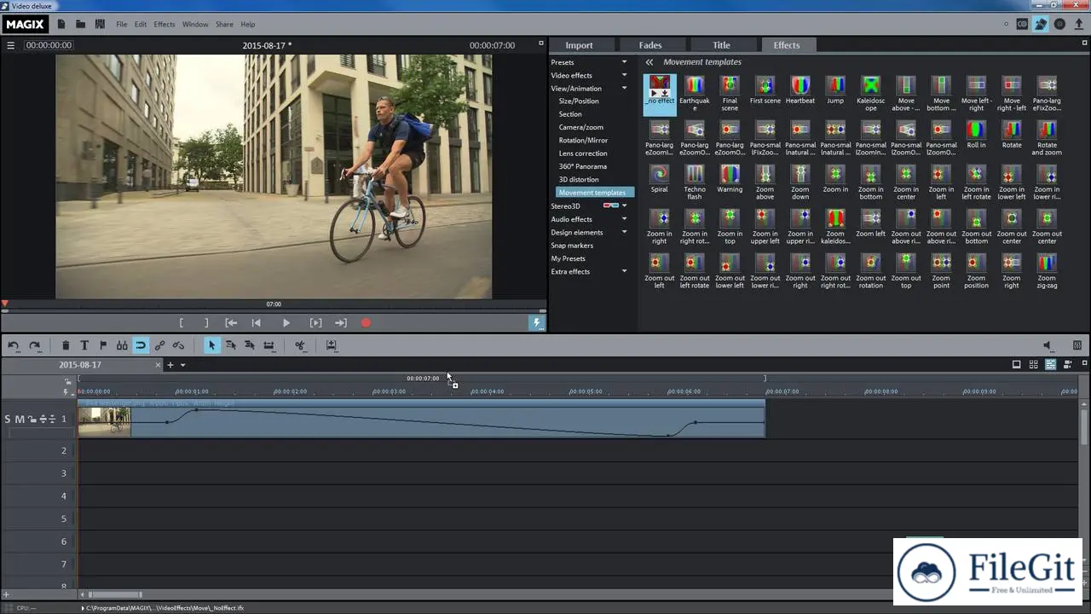The width and height of the screenshot is (1091, 614).
Task: Click the red playback marker under preview
Action: tap(5, 304)
